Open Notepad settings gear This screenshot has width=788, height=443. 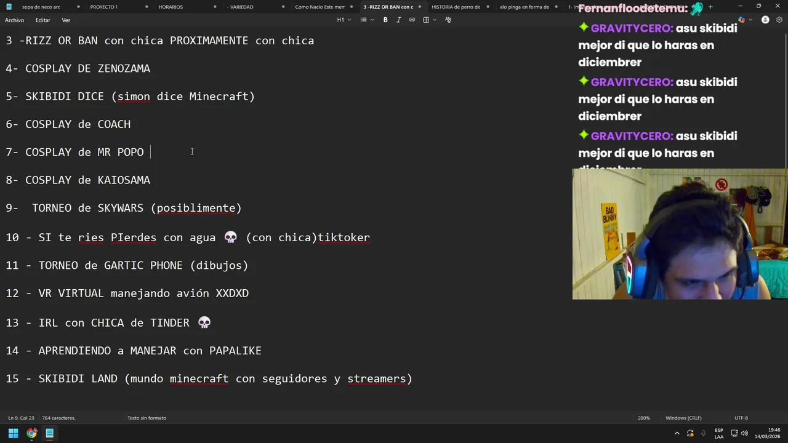(x=779, y=20)
